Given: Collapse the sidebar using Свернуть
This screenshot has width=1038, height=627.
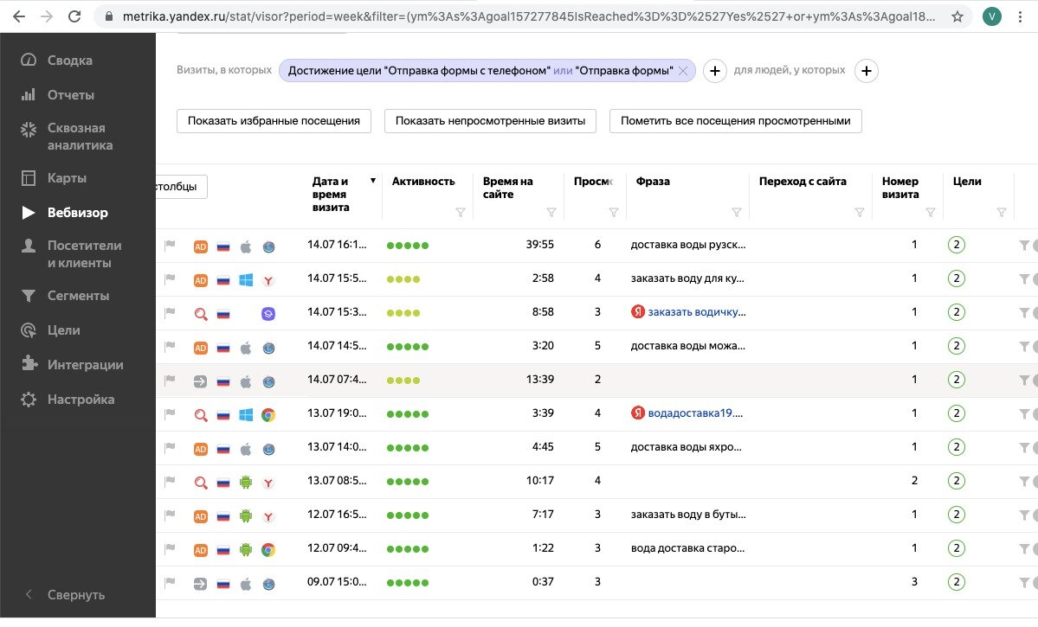Looking at the screenshot, I should coord(75,595).
